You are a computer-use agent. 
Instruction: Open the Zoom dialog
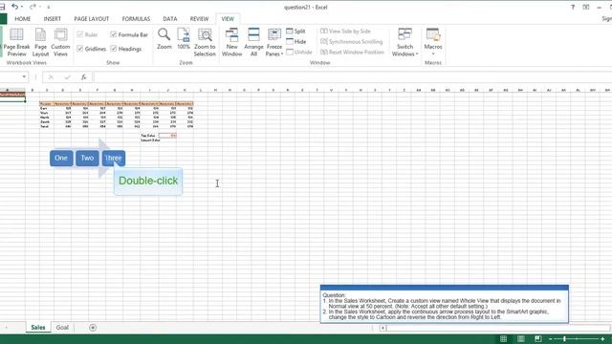[164, 39]
